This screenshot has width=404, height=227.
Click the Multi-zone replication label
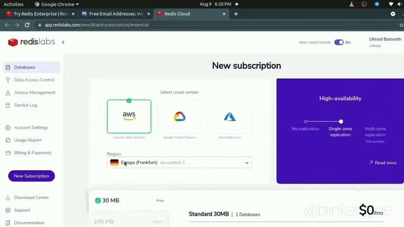coord(375,132)
